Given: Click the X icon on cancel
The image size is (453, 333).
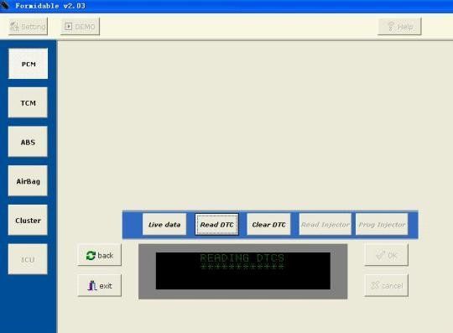Looking at the screenshot, I should (x=375, y=286).
